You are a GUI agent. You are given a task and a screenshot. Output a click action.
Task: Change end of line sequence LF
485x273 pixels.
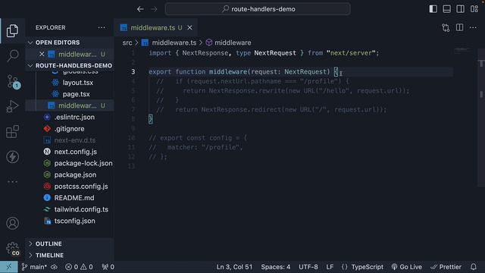330,267
